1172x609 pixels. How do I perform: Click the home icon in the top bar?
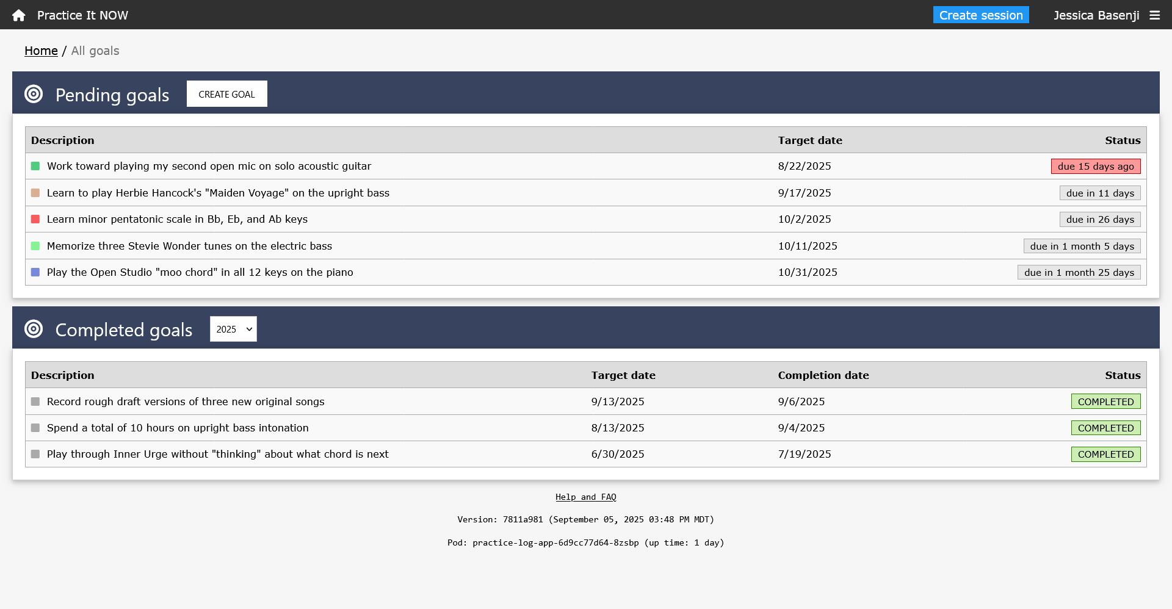click(x=19, y=15)
